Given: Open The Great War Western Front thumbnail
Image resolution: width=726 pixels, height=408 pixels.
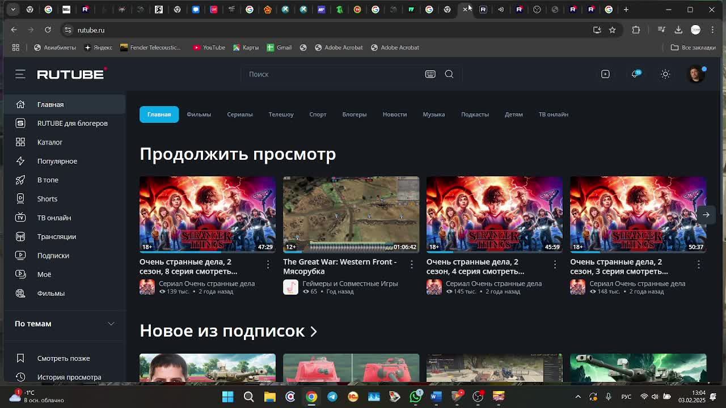Looking at the screenshot, I should click(351, 214).
